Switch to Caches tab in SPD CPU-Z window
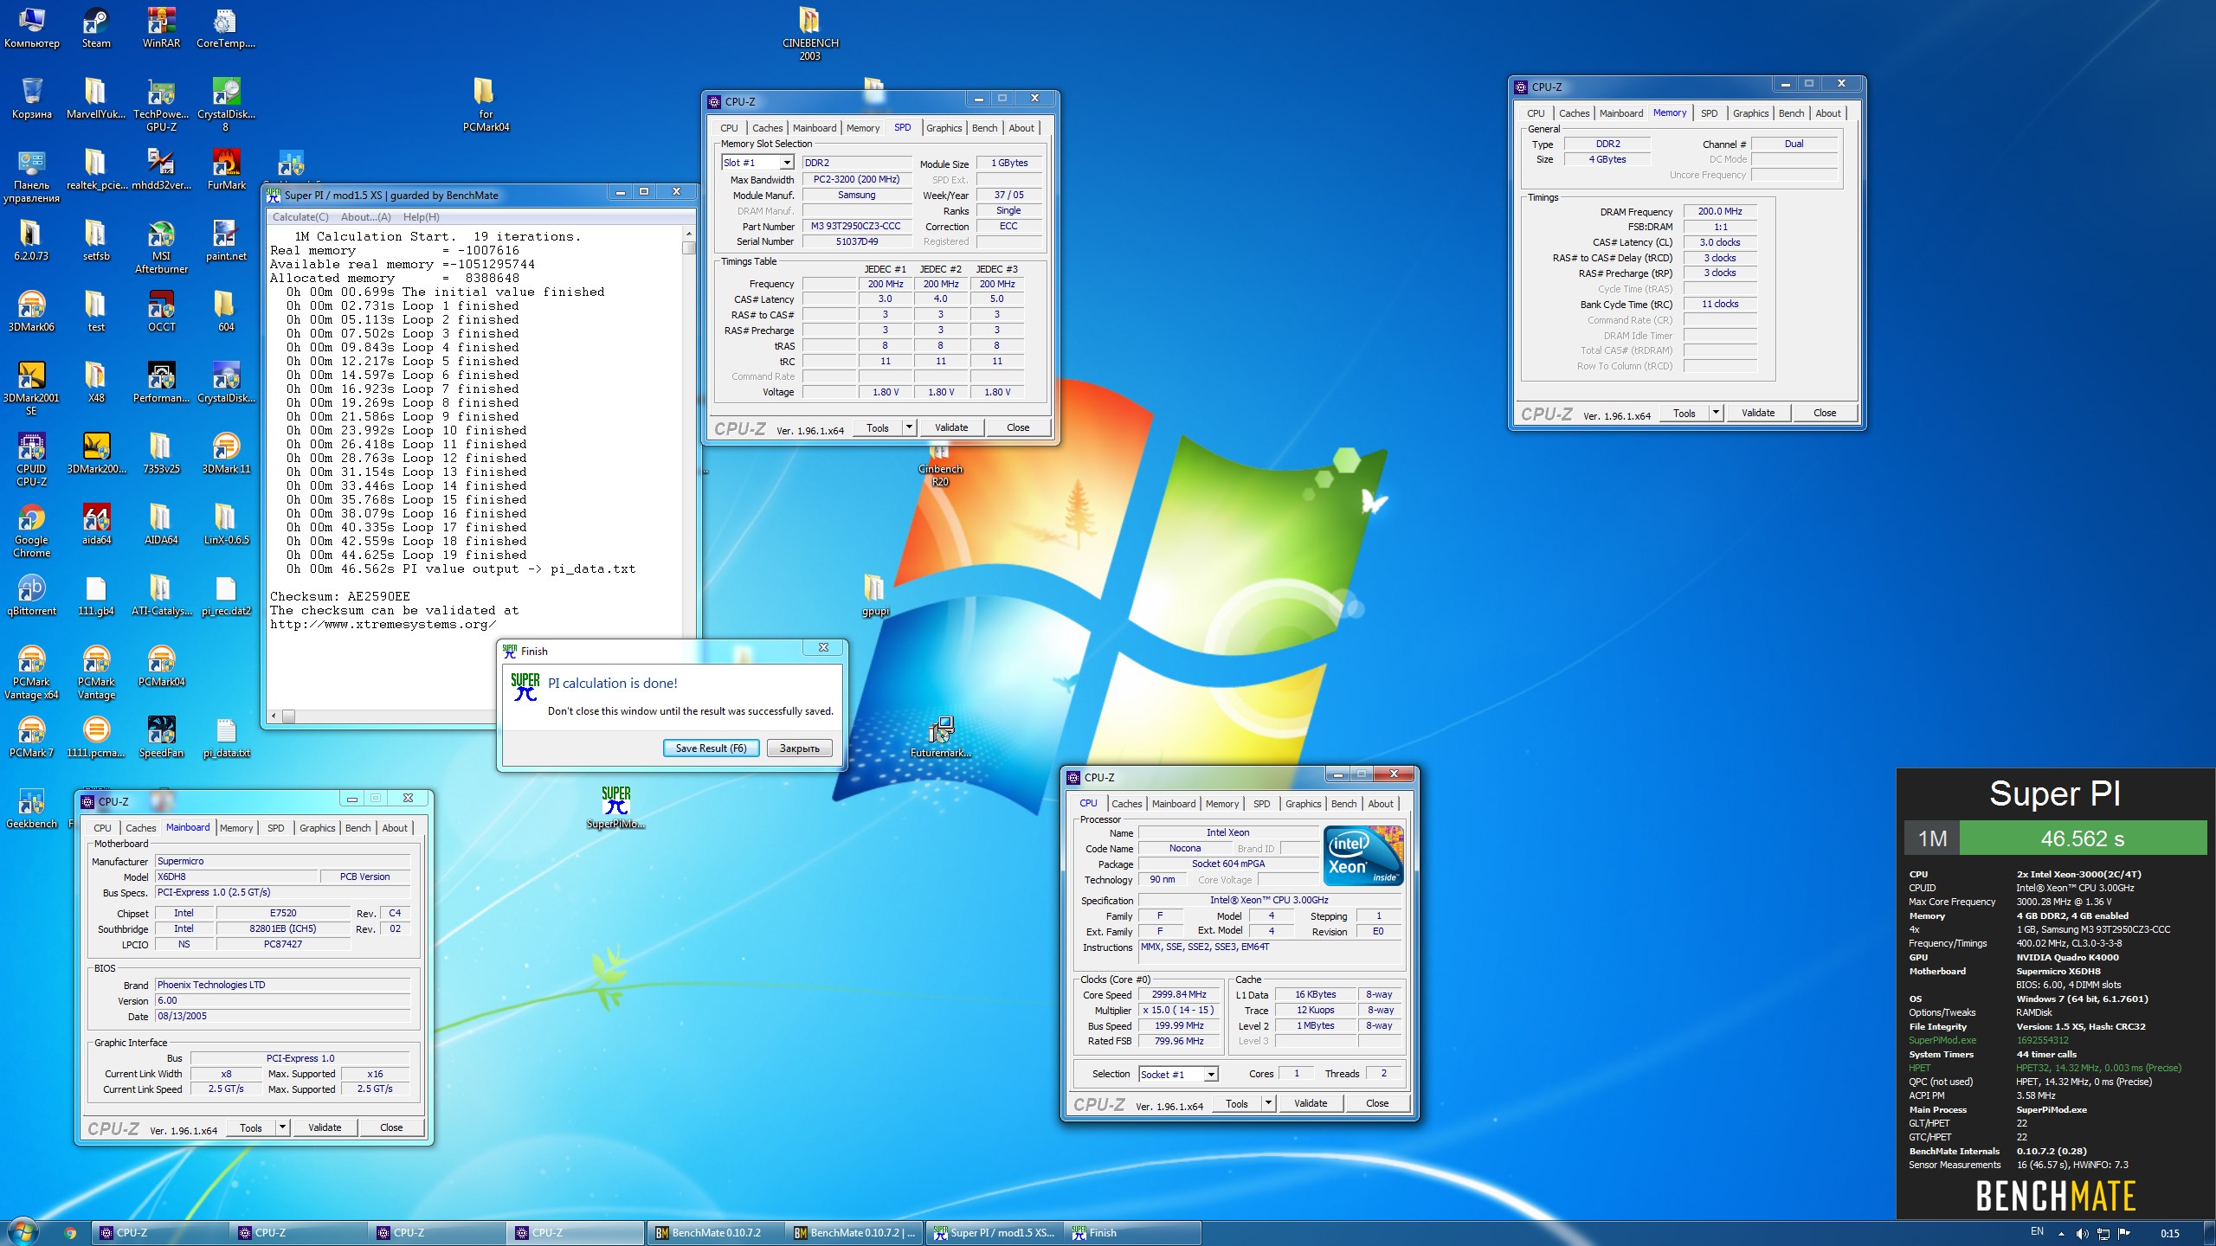Image resolution: width=2216 pixels, height=1246 pixels. (x=767, y=128)
